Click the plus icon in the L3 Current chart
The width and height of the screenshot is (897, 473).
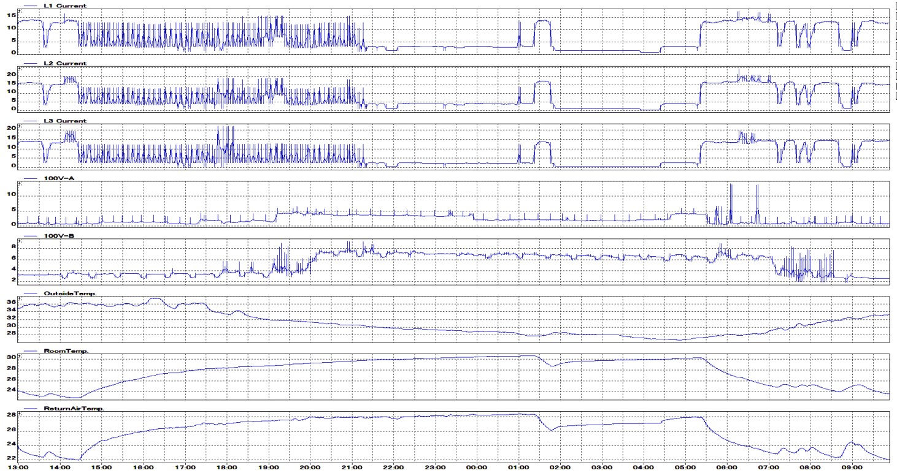coord(20,127)
